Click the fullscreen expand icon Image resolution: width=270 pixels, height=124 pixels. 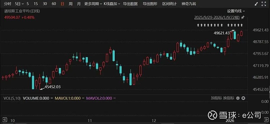click(264, 4)
